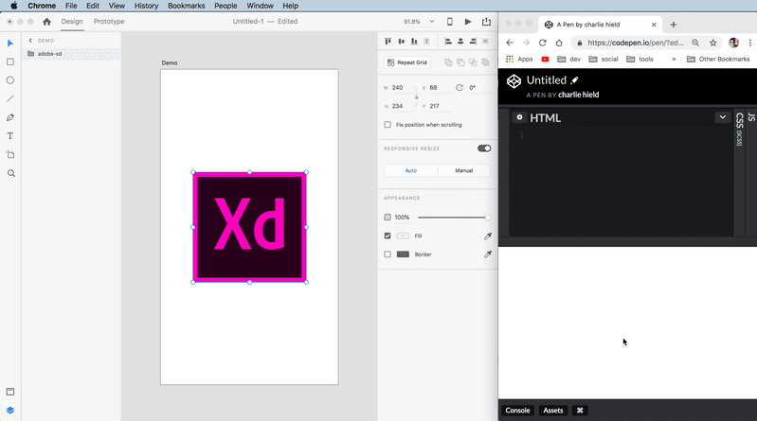Select the Artboard tool
This screenshot has width=757, height=421.
point(10,154)
